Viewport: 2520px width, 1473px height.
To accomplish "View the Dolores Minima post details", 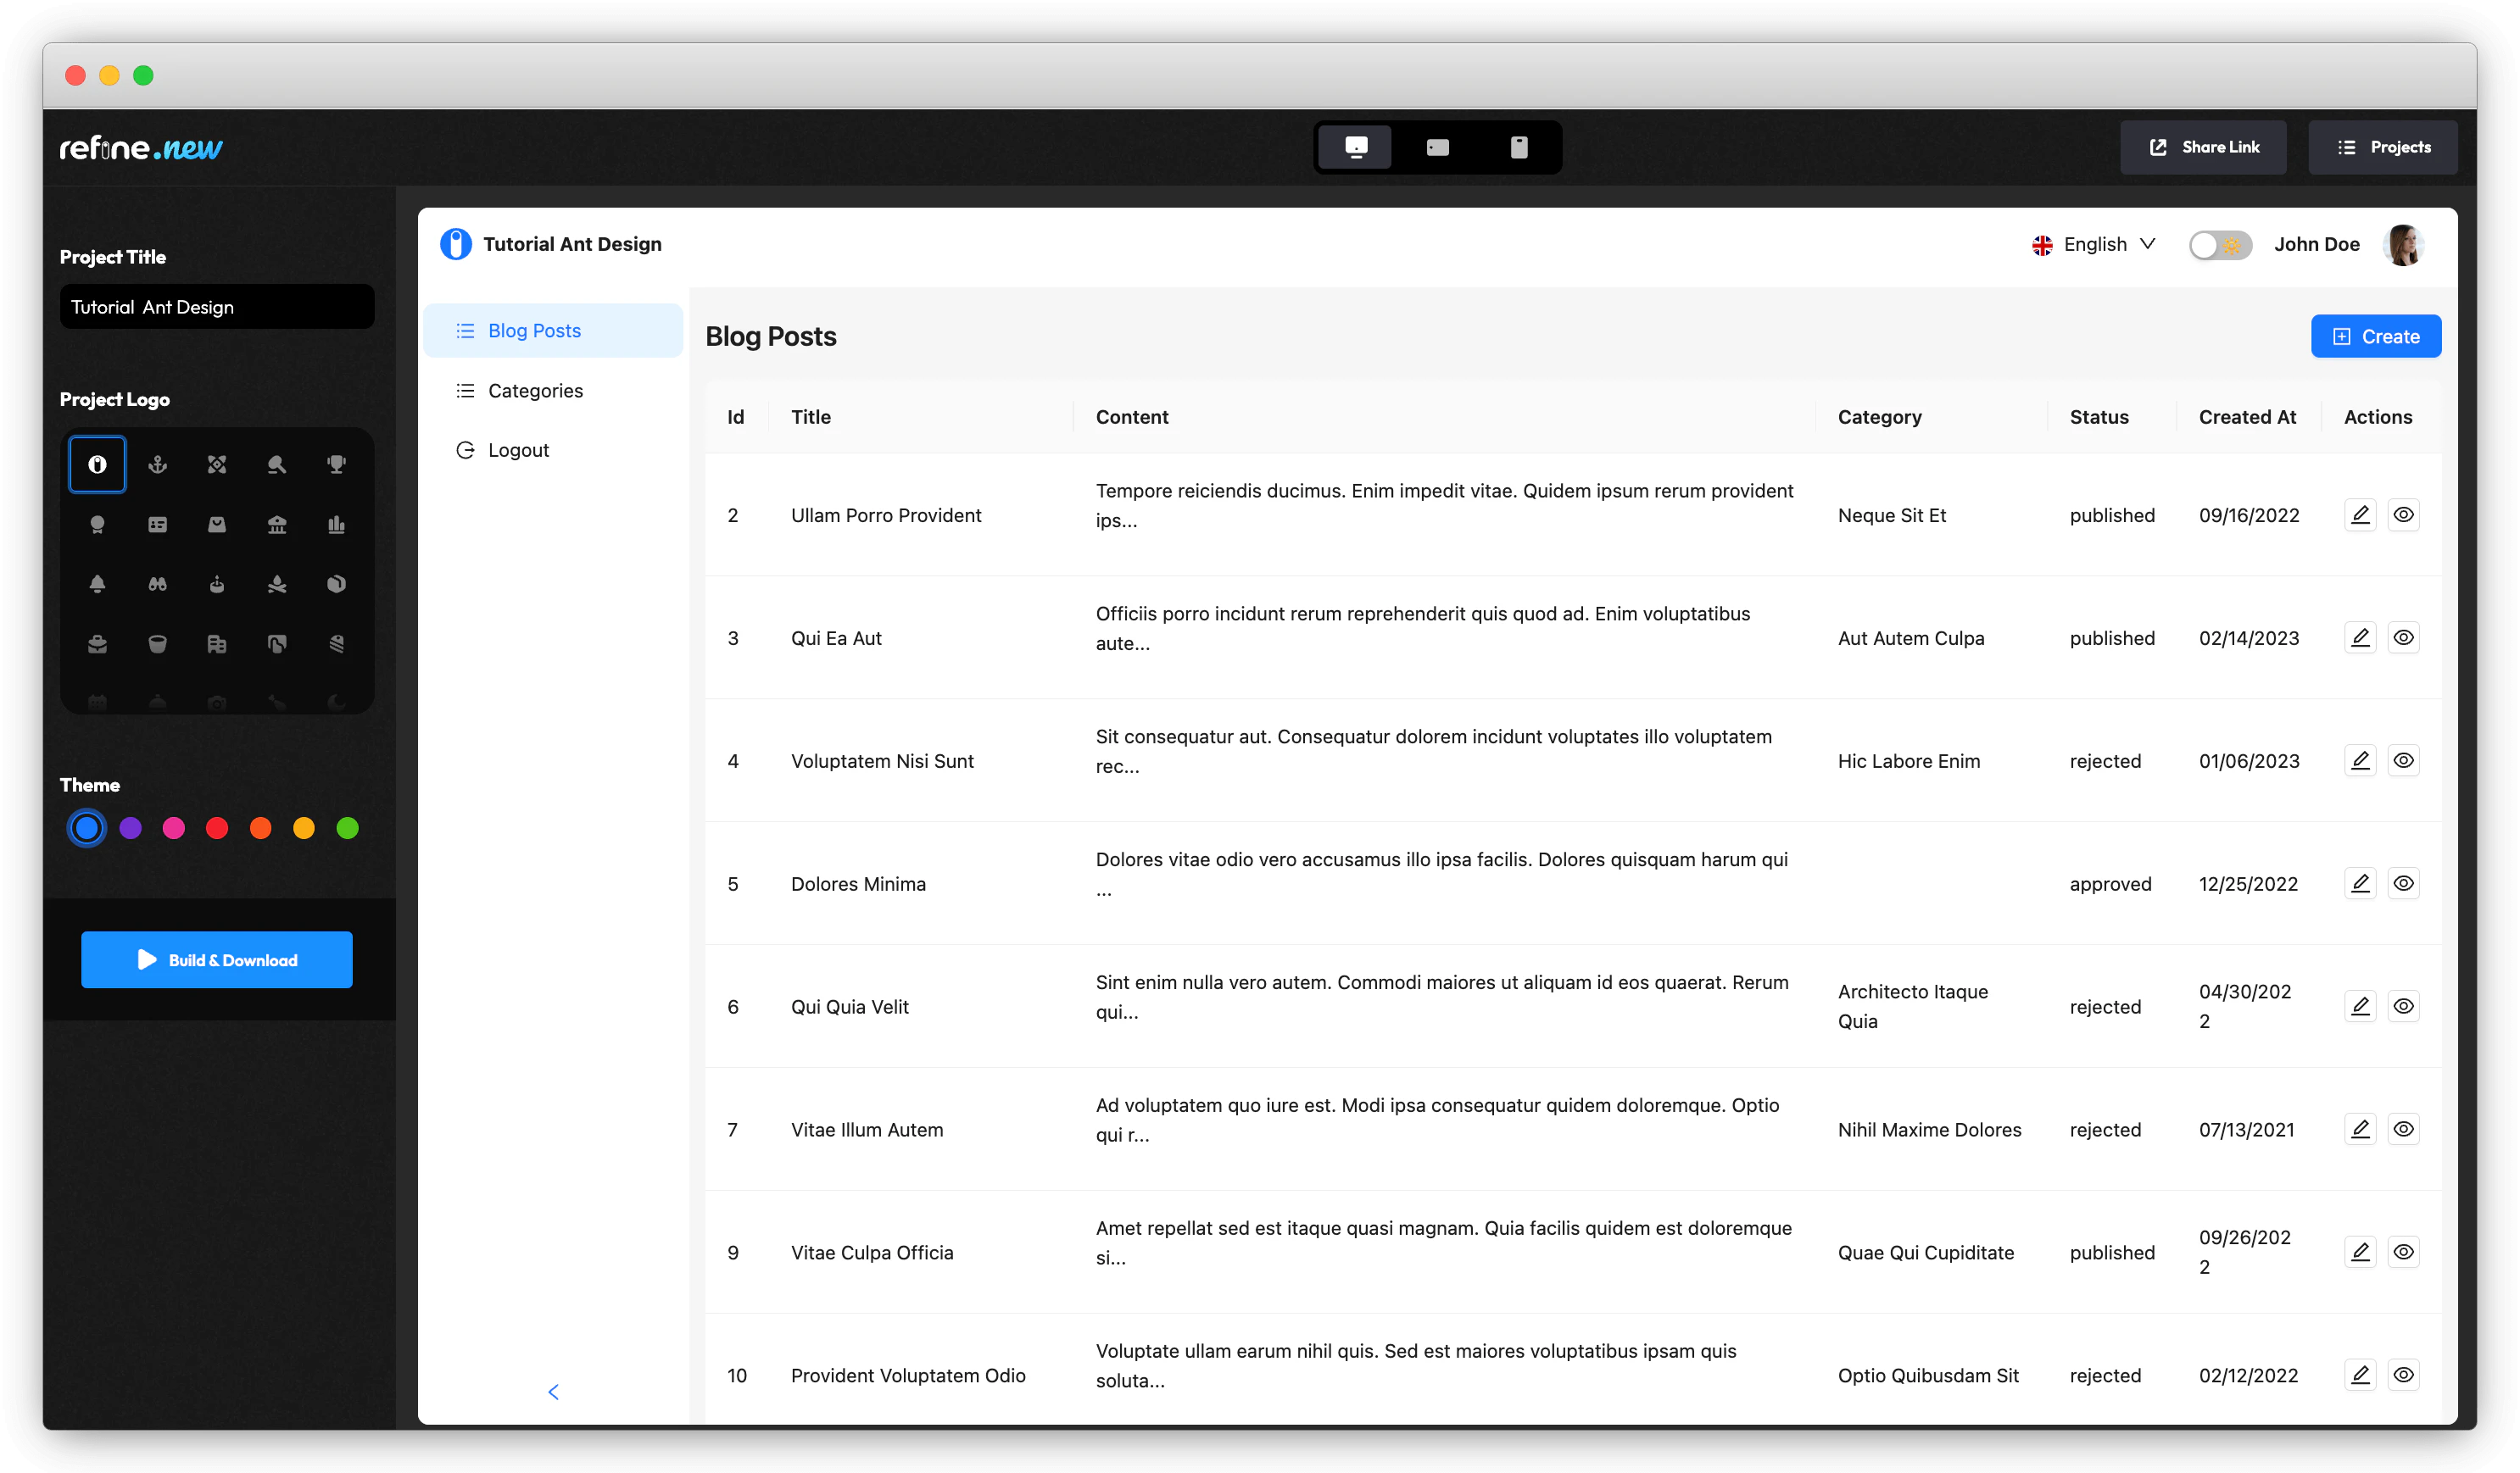I will [x=2403, y=882].
